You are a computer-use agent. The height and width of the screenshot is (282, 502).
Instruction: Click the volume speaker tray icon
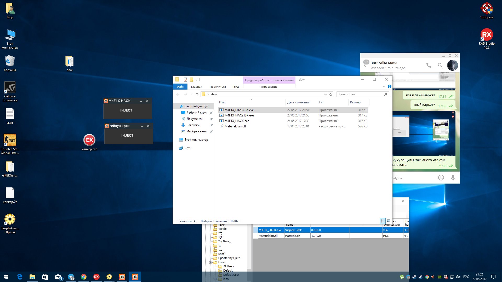458,277
